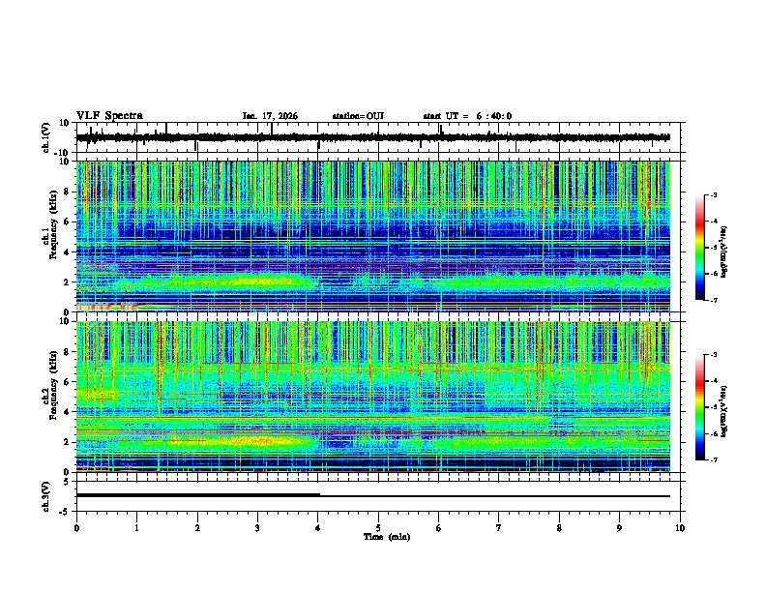Click ch.2 frequency axis "4" tick label
766x592 pixels.
pos(68,412)
